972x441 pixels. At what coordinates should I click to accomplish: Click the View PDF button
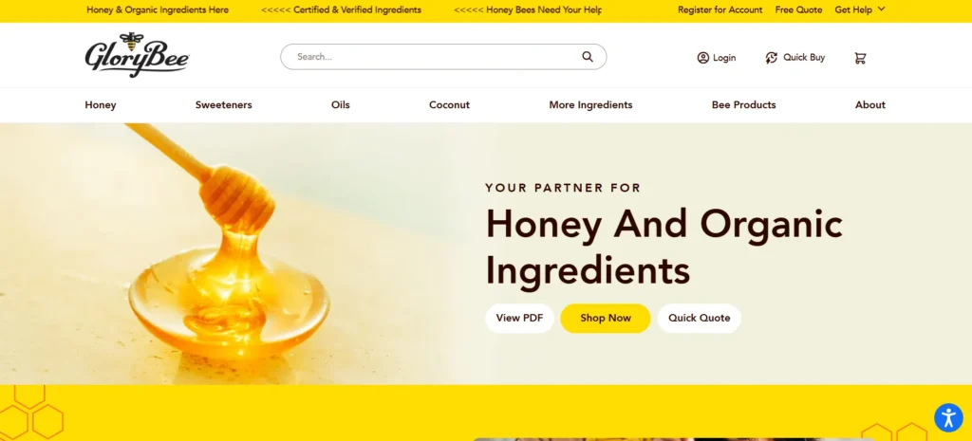(x=519, y=319)
